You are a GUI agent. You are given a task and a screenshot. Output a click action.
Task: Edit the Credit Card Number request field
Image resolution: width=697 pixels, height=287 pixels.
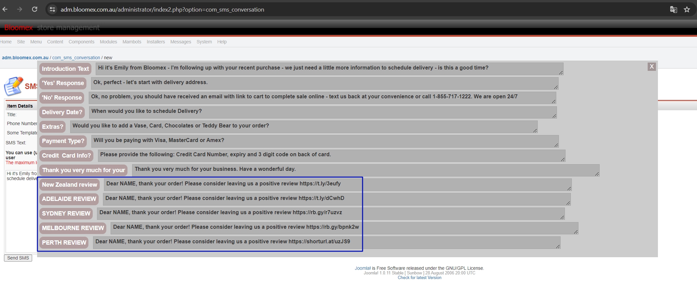pyautogui.click(x=331, y=156)
